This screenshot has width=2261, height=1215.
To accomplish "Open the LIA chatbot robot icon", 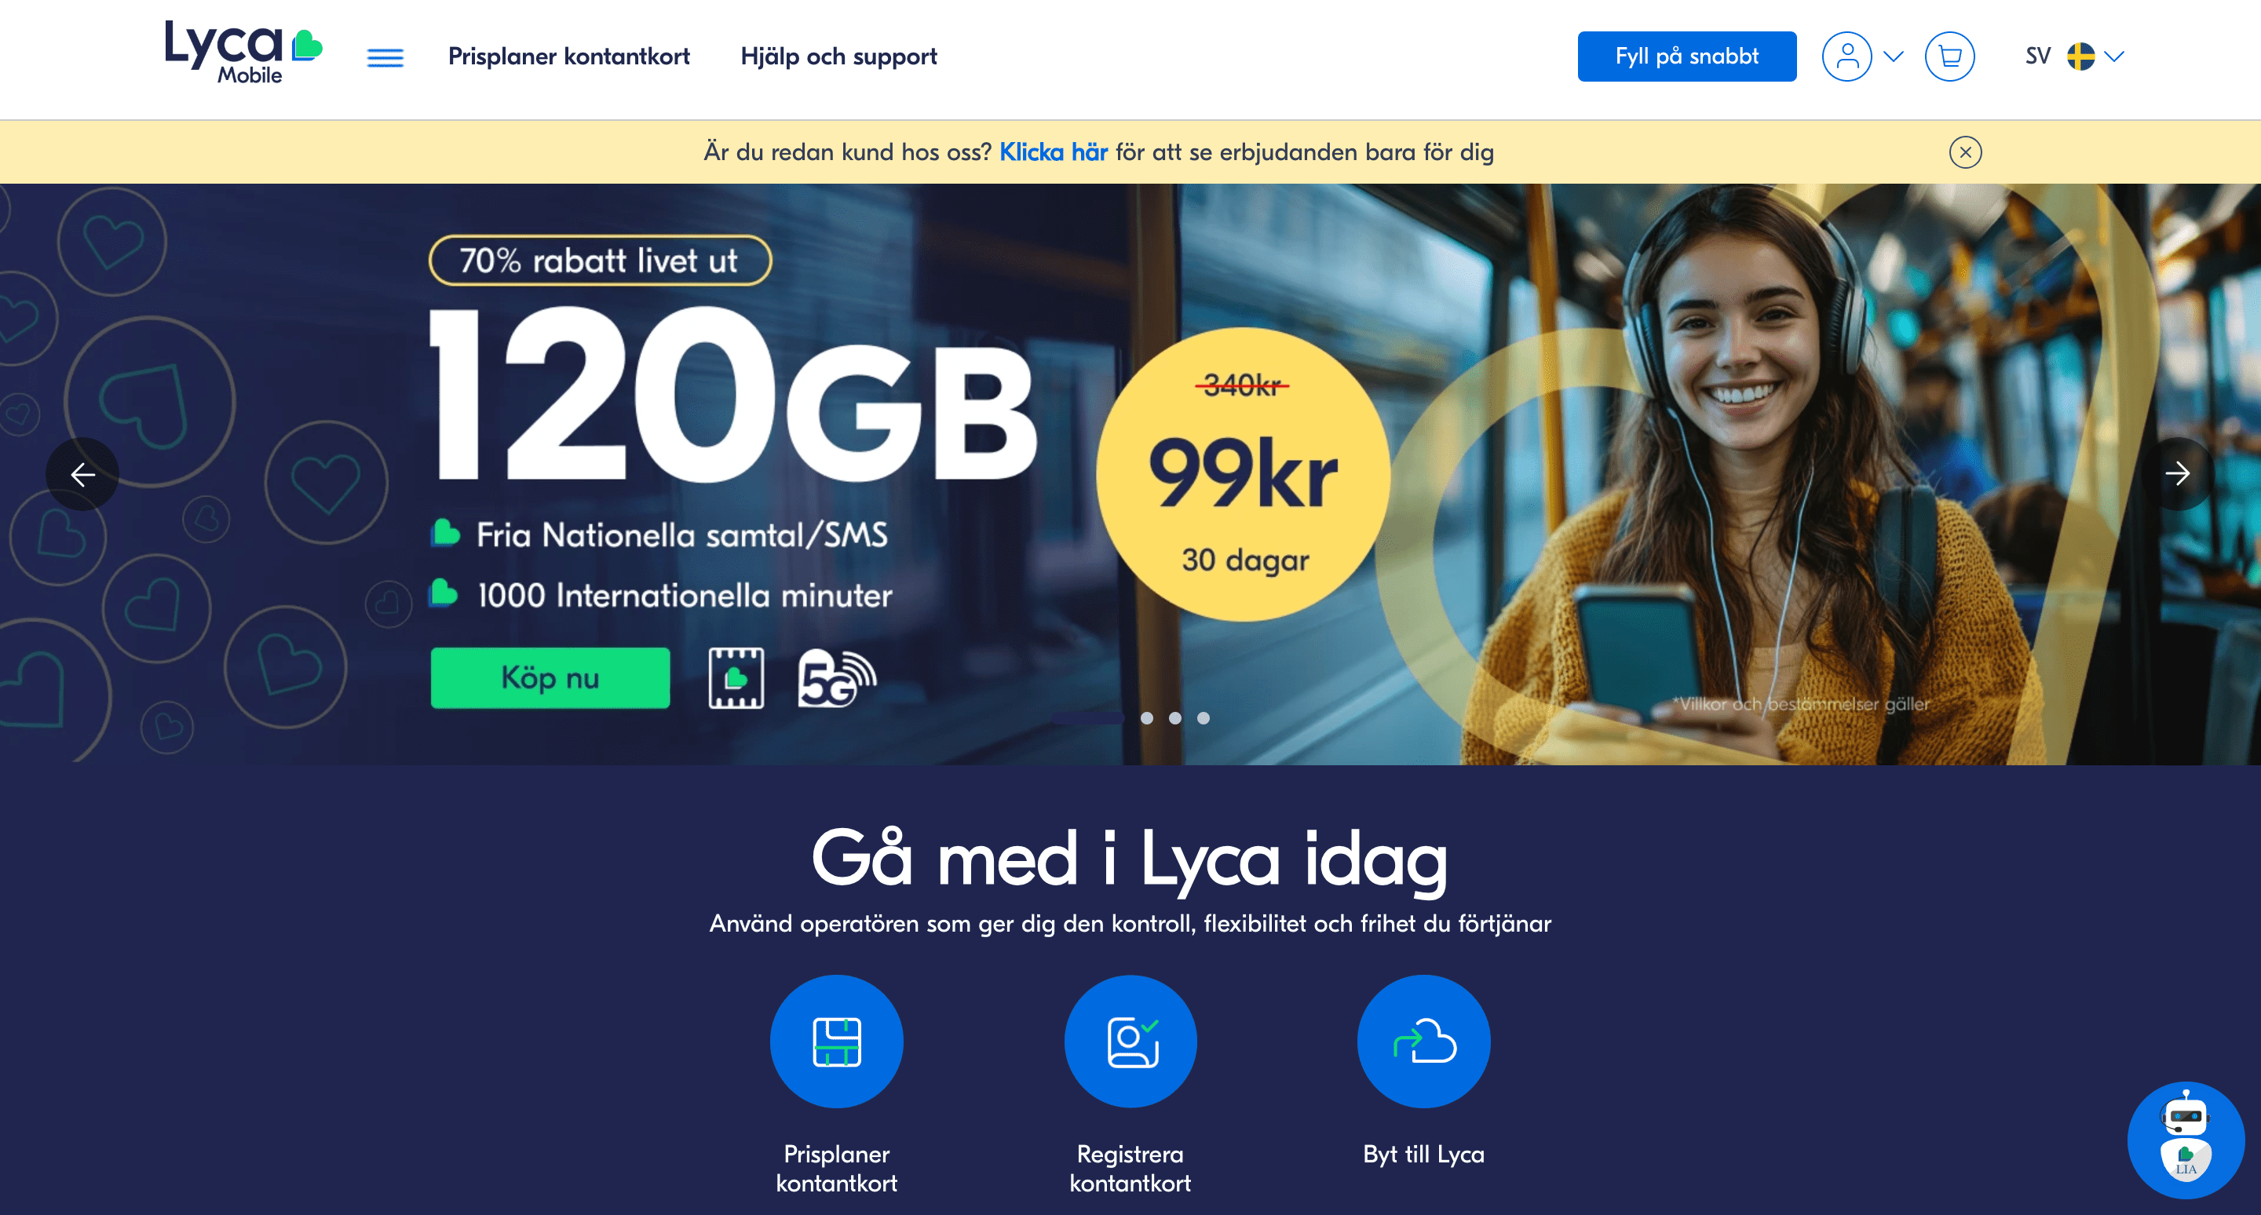I will tap(2186, 1140).
